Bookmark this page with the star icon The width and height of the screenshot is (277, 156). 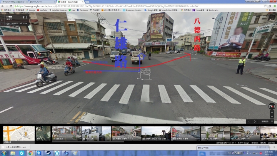265,6
